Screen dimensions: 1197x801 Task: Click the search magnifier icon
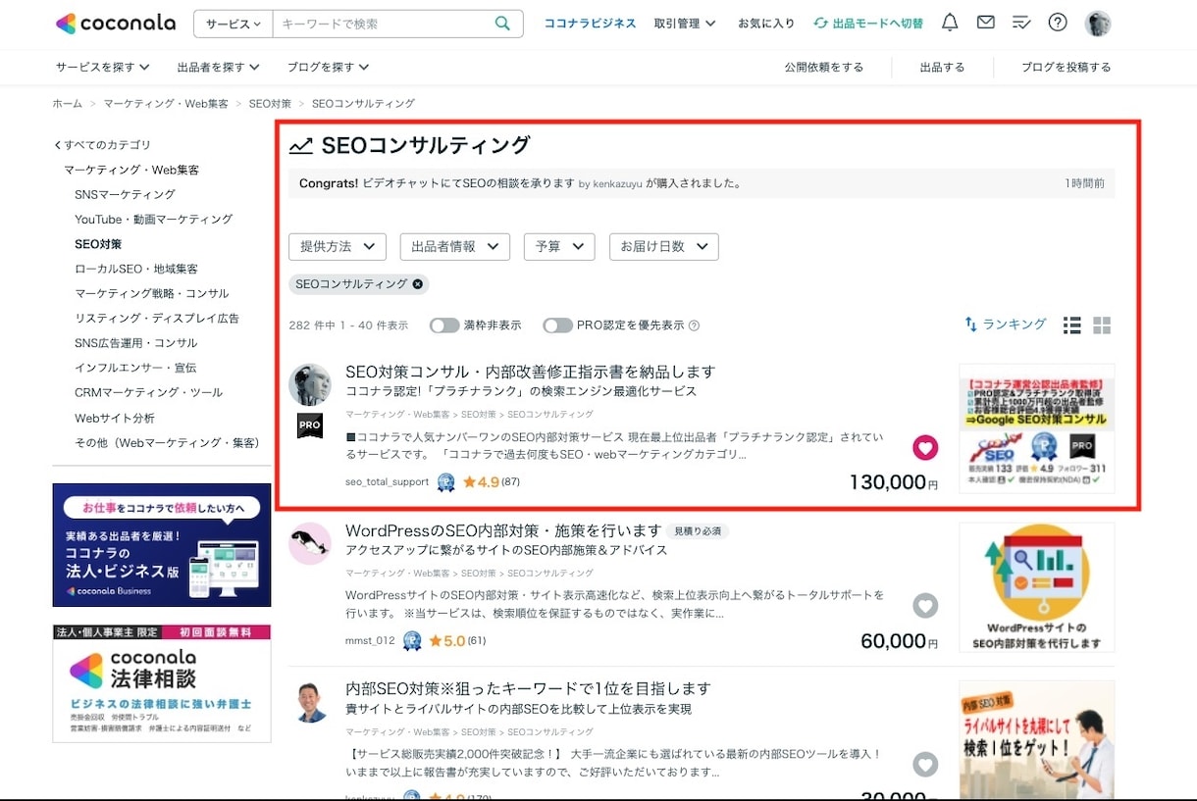coord(503,24)
